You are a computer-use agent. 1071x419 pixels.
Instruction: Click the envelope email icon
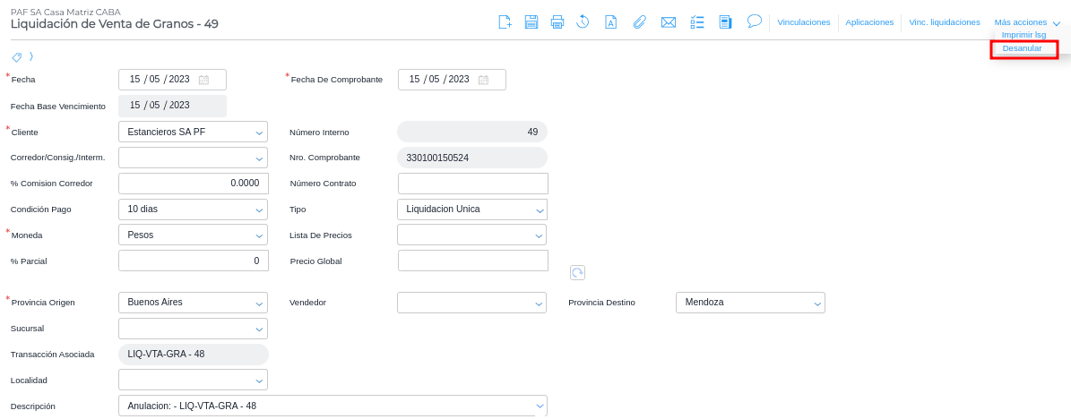(x=668, y=22)
